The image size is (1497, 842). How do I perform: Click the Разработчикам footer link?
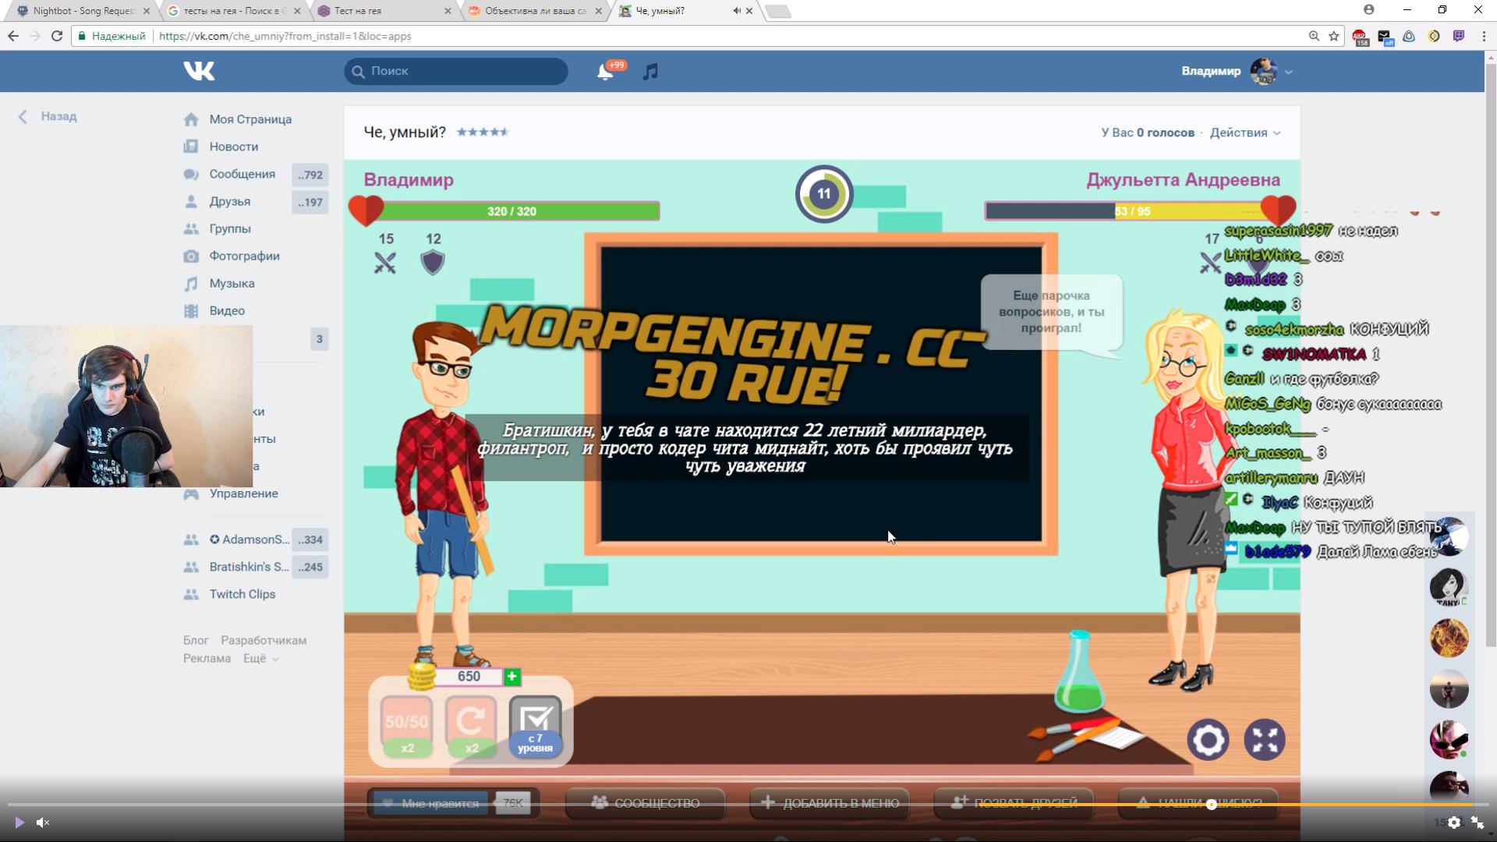264,640
